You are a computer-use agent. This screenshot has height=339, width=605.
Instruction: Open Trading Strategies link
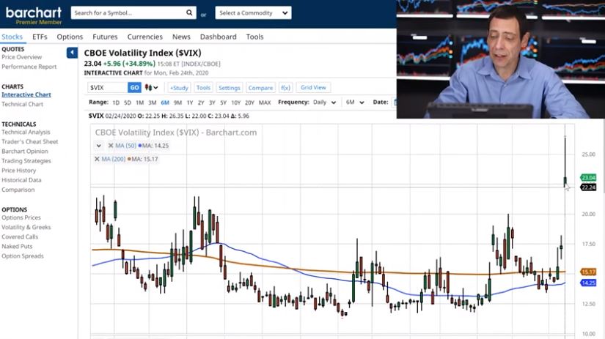(x=26, y=161)
